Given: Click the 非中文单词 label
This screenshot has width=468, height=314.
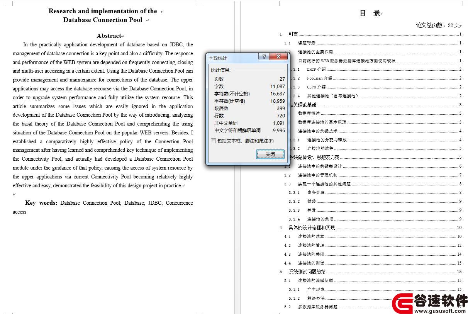Looking at the screenshot, I should click(x=226, y=123).
